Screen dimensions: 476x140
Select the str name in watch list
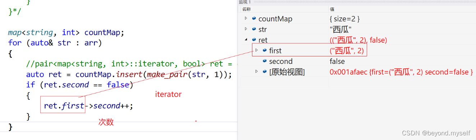pyautogui.click(x=262, y=29)
